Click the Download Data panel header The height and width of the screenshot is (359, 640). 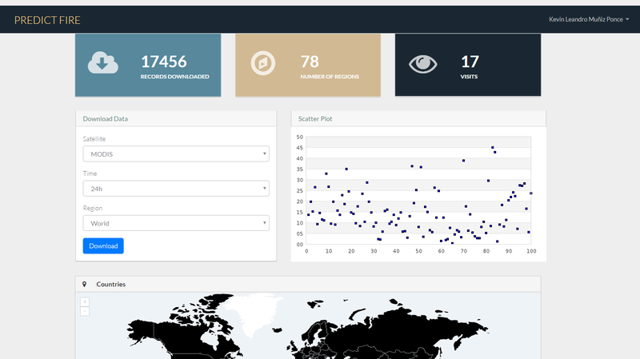[x=176, y=118]
